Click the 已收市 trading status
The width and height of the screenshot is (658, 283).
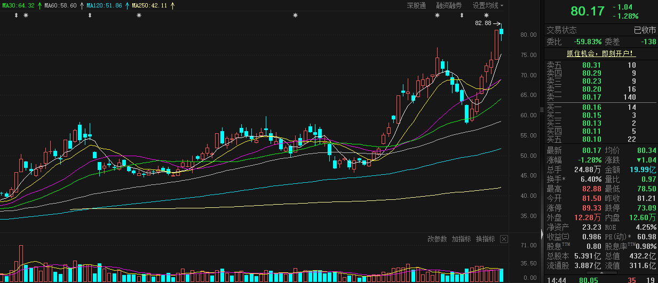(645, 30)
